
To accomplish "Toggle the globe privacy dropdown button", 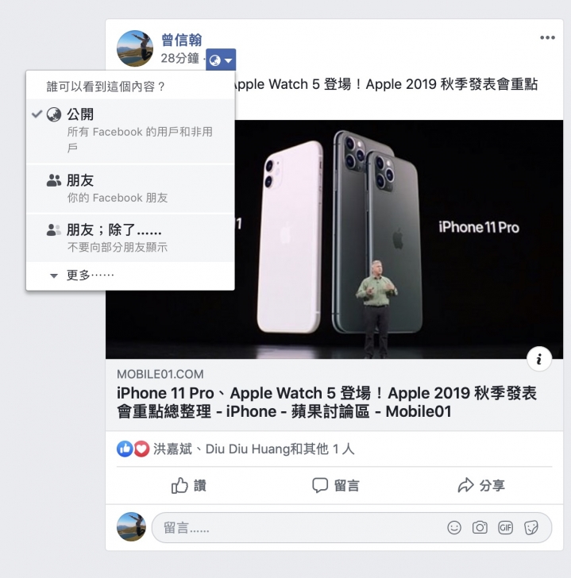I will click(x=221, y=60).
